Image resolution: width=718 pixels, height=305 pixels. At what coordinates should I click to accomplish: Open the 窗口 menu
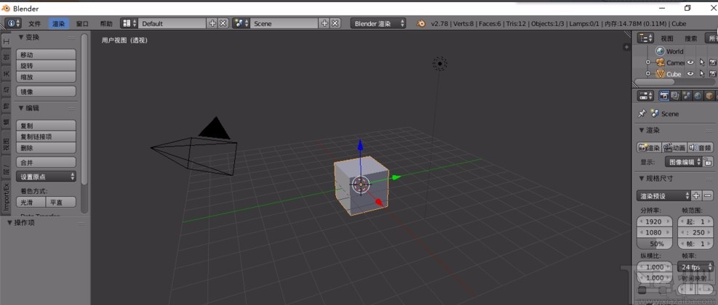[82, 24]
